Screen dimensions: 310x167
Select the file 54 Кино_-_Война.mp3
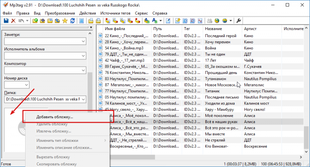(x=124, y=48)
